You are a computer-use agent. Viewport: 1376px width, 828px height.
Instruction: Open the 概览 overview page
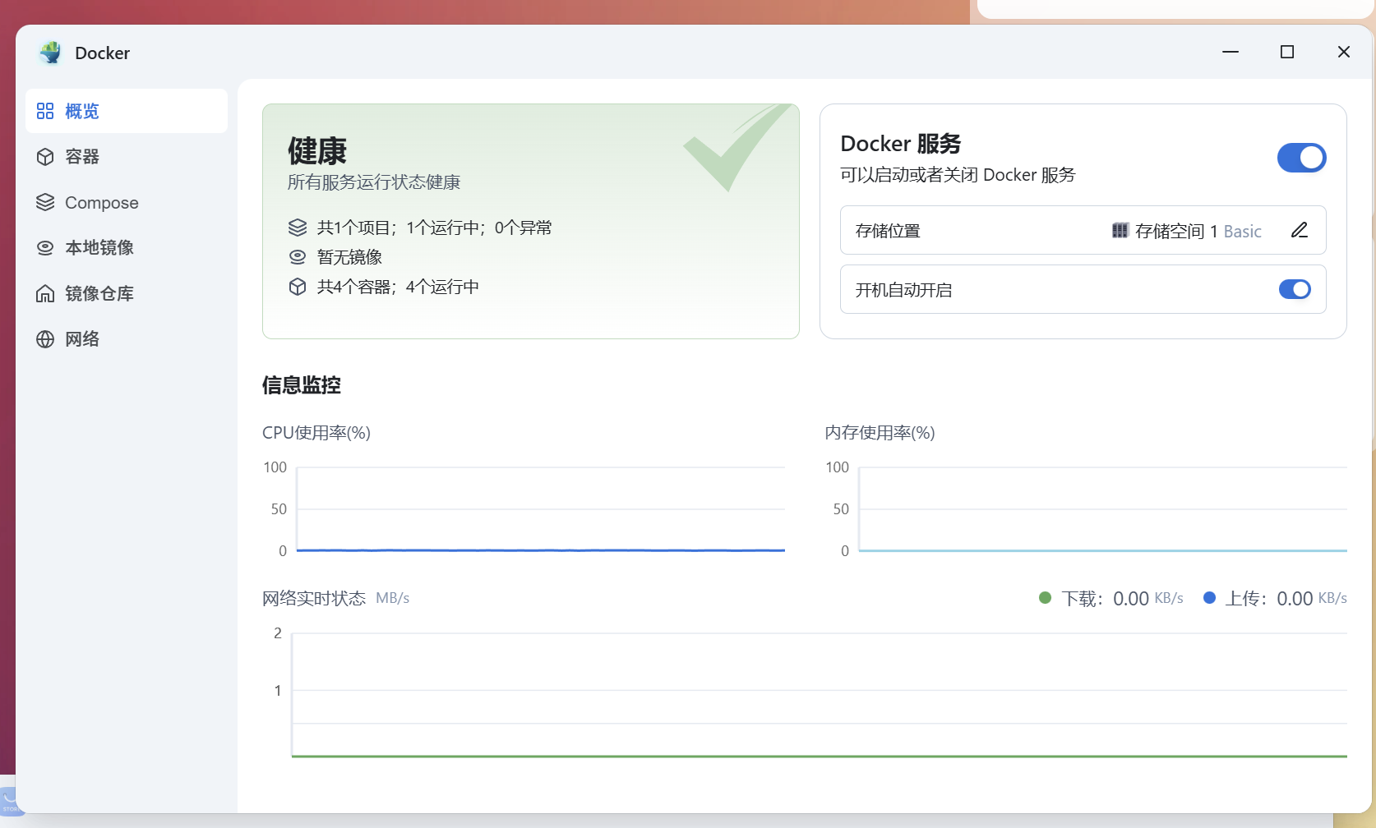(x=127, y=111)
